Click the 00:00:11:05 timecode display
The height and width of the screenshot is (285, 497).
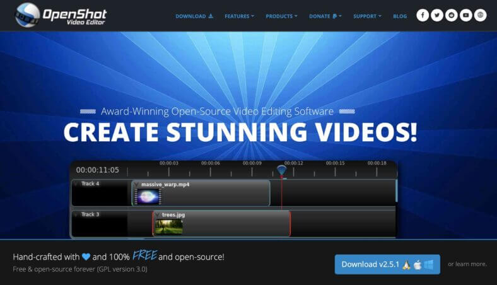pyautogui.click(x=98, y=170)
